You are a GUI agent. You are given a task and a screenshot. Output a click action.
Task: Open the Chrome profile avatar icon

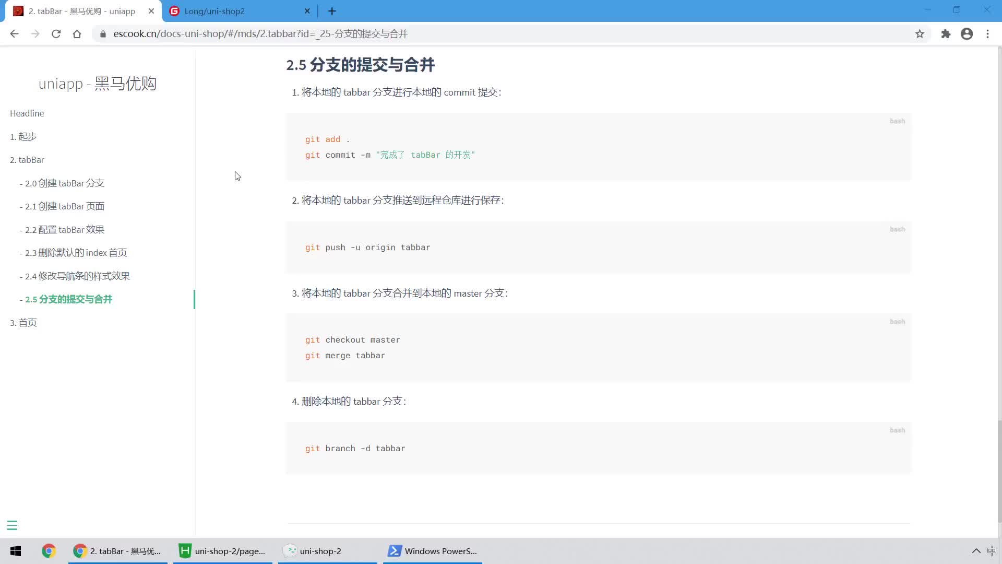[967, 34]
